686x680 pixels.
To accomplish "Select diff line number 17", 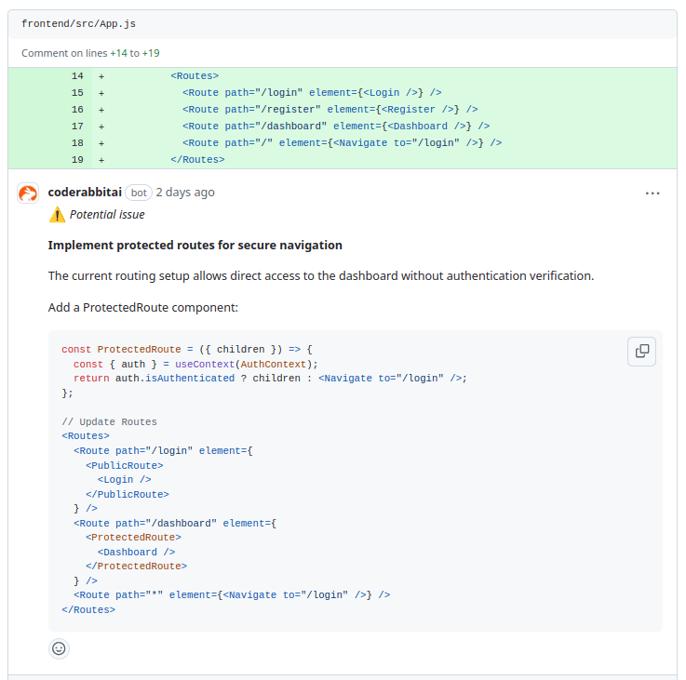I will 77,127.
